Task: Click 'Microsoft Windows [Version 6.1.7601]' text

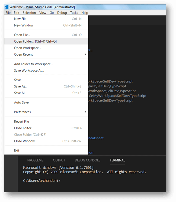Action: pos(58,168)
